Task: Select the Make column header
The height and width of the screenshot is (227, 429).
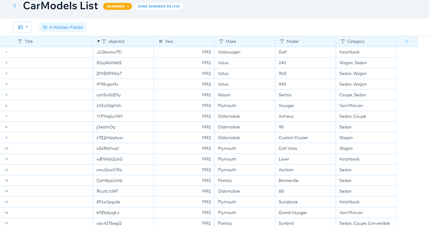Action: pos(244,41)
